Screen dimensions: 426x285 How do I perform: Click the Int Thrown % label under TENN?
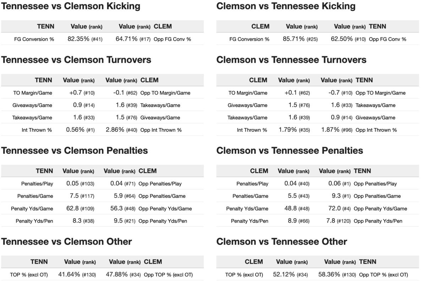[x=37, y=130]
